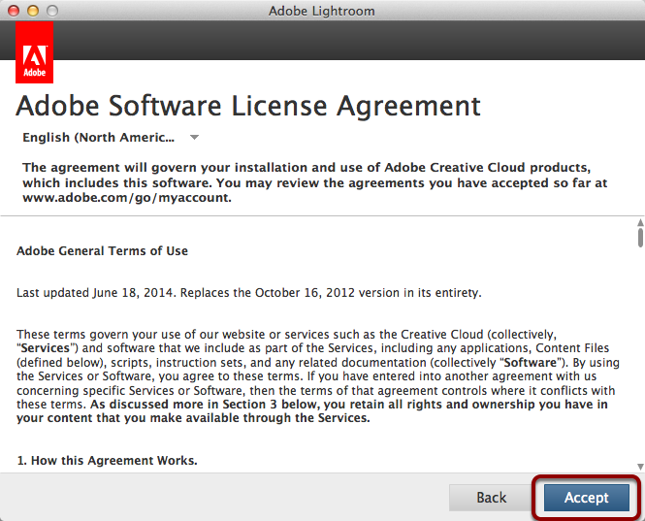Open the English (North America) language dropdown
Image resolution: width=645 pixels, height=521 pixels.
(112, 138)
